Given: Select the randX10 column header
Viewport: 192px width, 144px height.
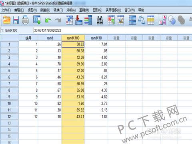Looking at the screenshot, I should (x=96, y=38).
